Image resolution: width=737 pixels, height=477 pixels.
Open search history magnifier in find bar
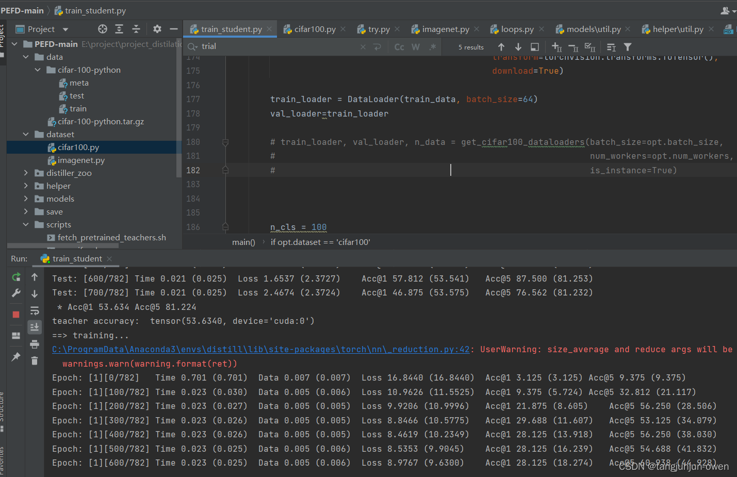pos(192,46)
